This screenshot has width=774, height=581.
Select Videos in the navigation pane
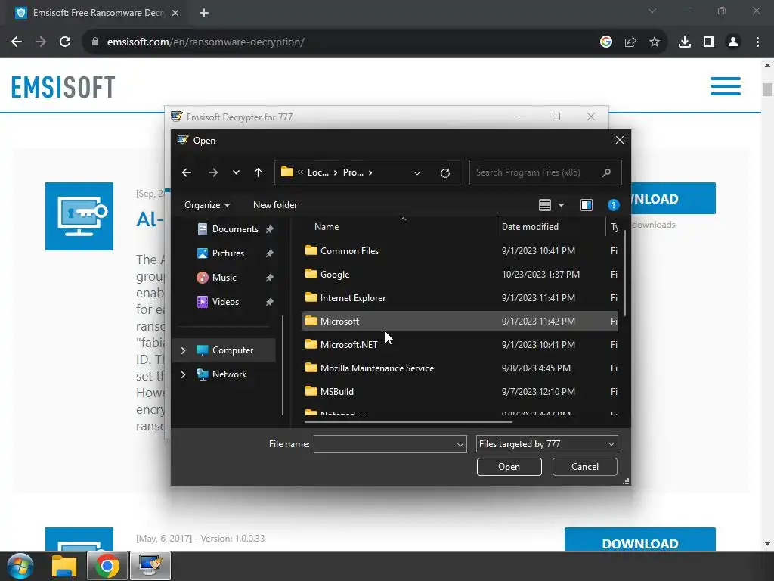click(x=227, y=302)
